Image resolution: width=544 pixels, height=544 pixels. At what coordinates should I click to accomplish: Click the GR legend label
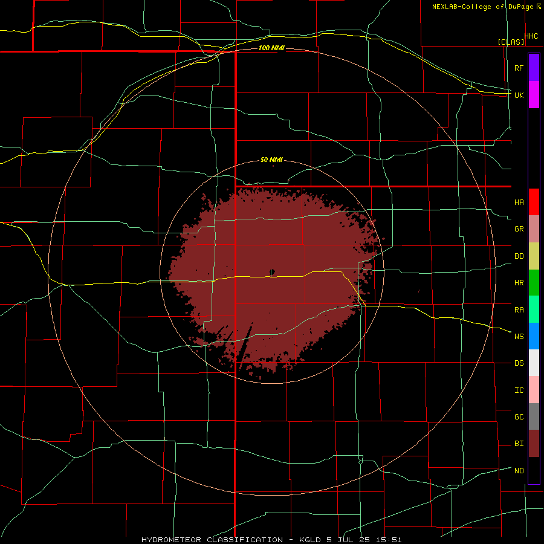click(519, 229)
